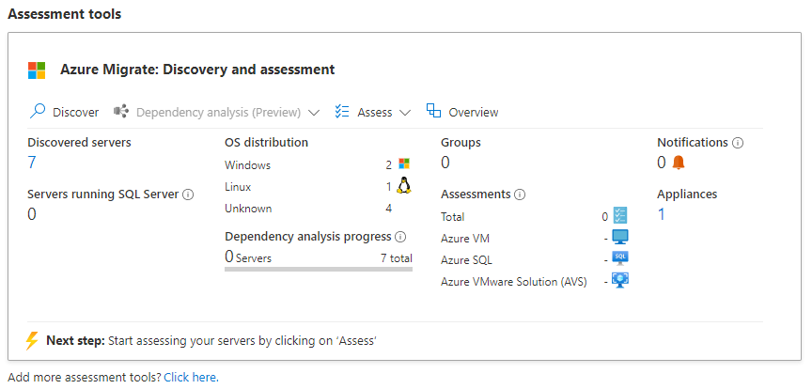
Task: Click the Assess checklist icon
Action: point(342,112)
